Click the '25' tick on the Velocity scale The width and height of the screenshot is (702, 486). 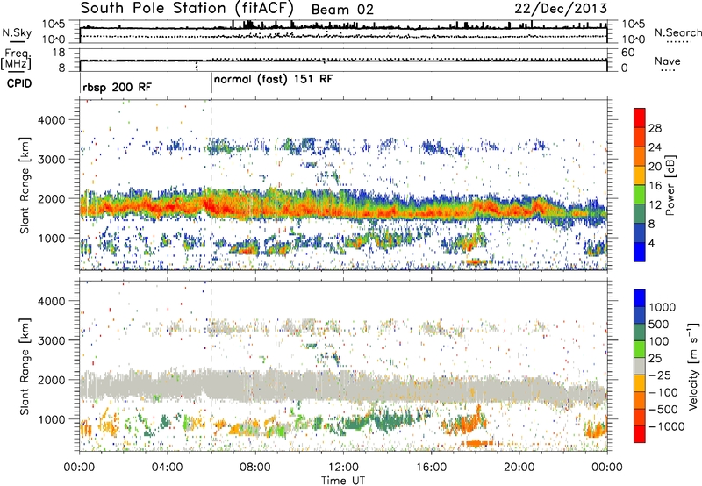coord(655,359)
